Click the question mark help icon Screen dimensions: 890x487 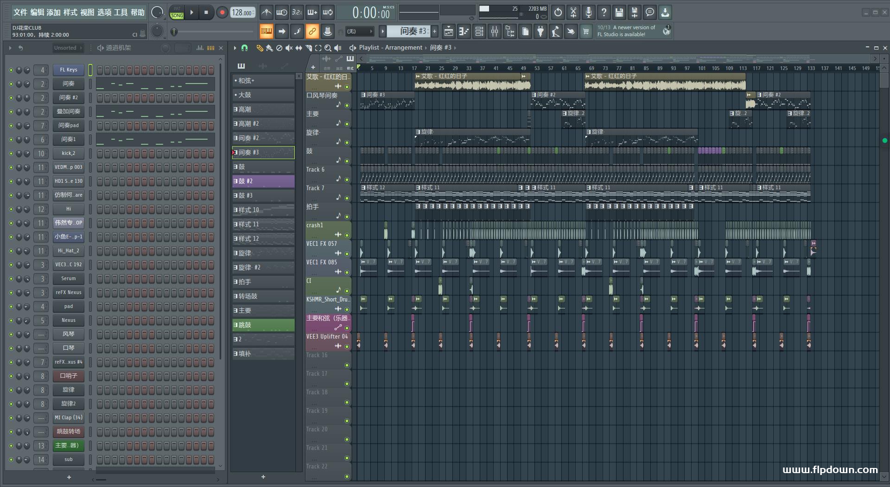coord(604,13)
